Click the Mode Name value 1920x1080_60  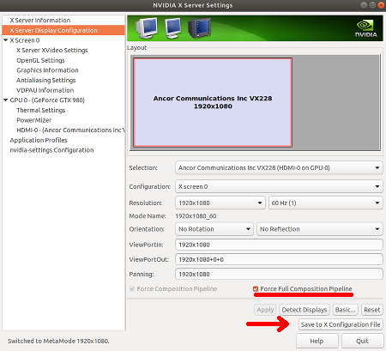(x=196, y=216)
